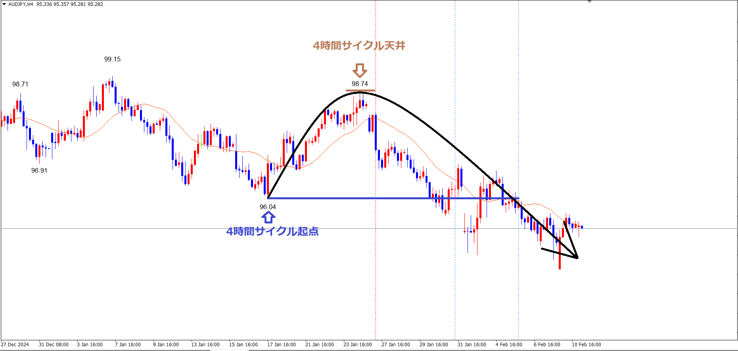Select the orange 4時間サイクル天井 text label
Viewport: 738px width, 351px height.
pyautogui.click(x=359, y=46)
